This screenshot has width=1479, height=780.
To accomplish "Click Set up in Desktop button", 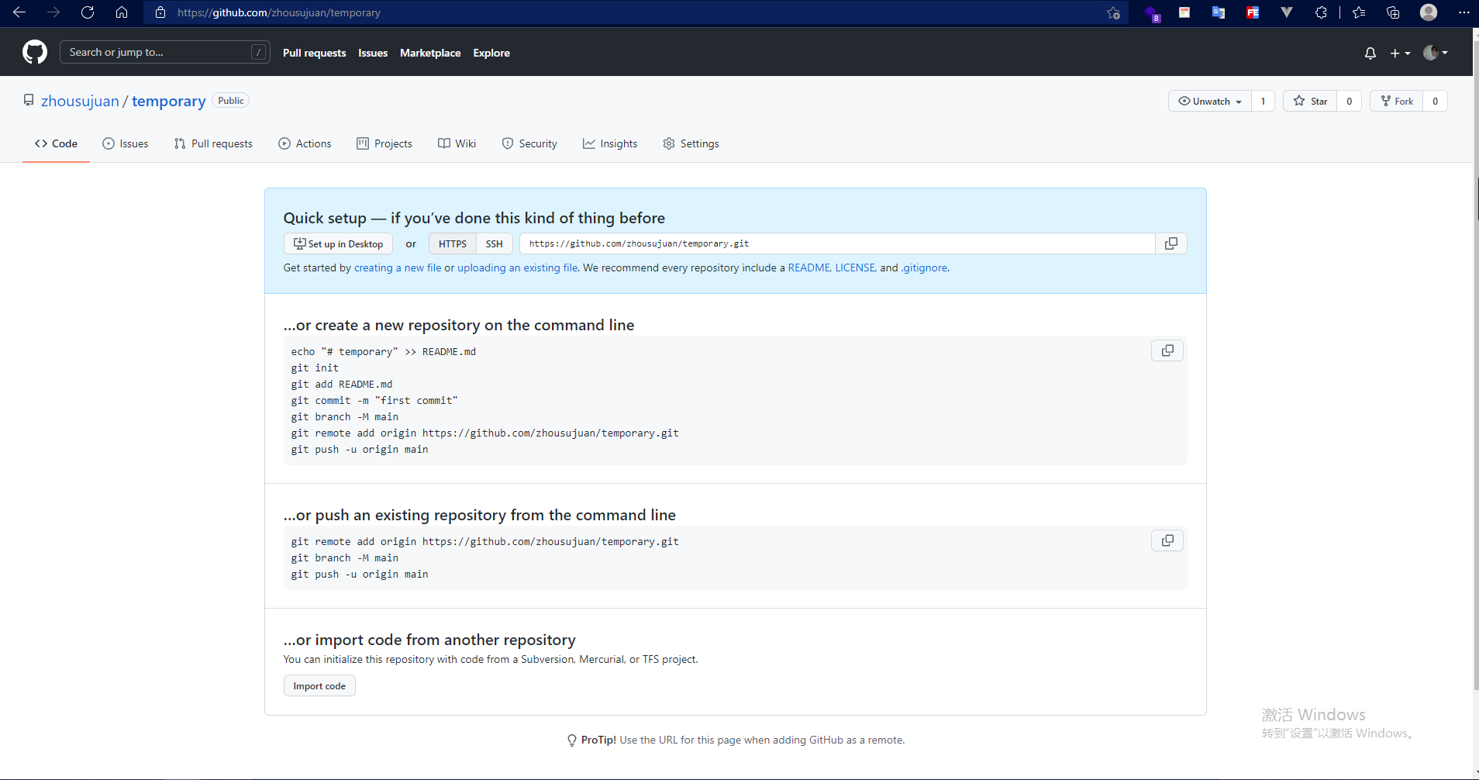I will click(x=338, y=243).
